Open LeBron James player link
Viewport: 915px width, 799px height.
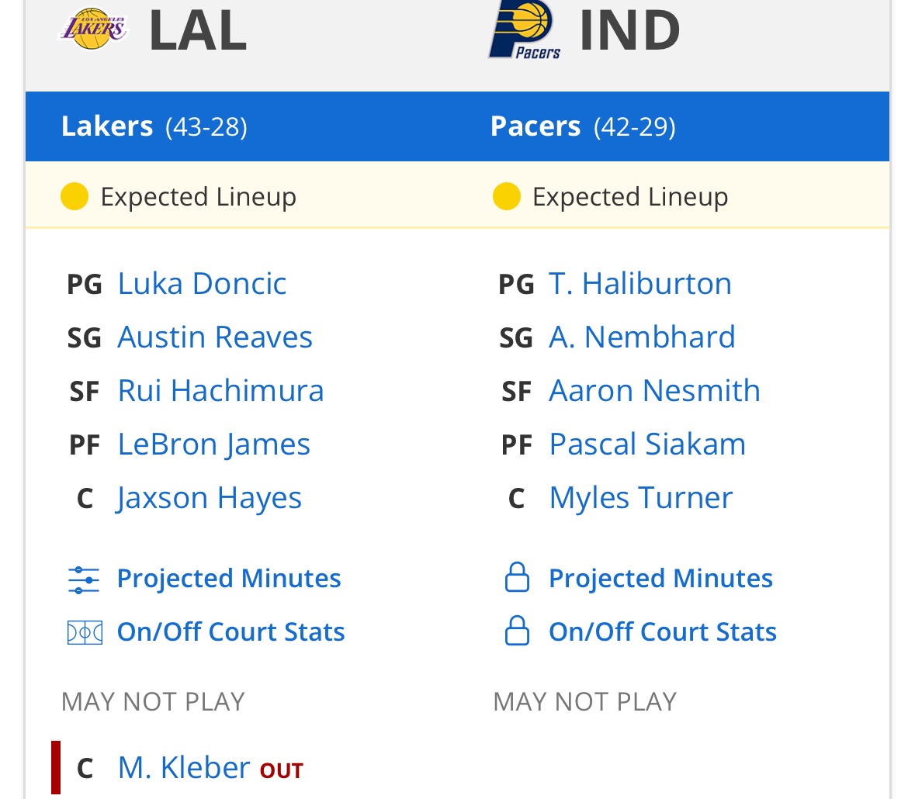[x=213, y=444]
